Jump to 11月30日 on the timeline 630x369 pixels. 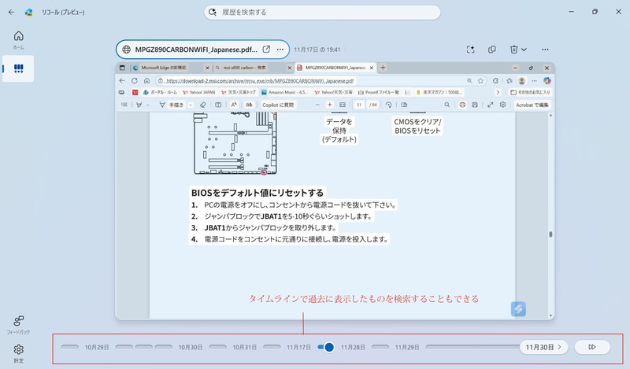(x=543, y=347)
